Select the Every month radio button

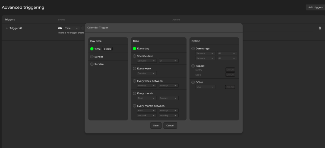(x=135, y=93)
